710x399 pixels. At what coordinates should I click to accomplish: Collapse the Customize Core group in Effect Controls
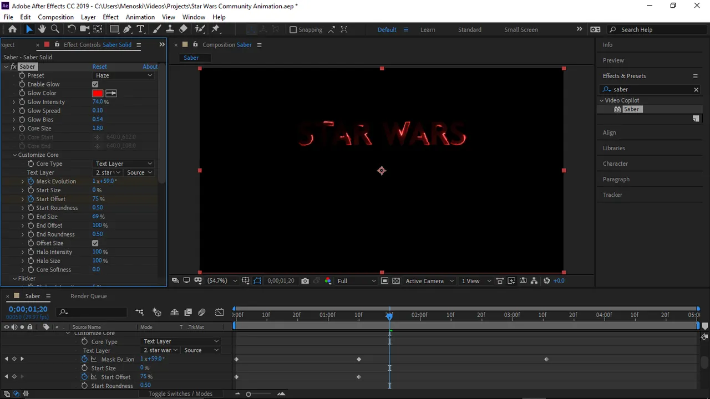pos(14,155)
